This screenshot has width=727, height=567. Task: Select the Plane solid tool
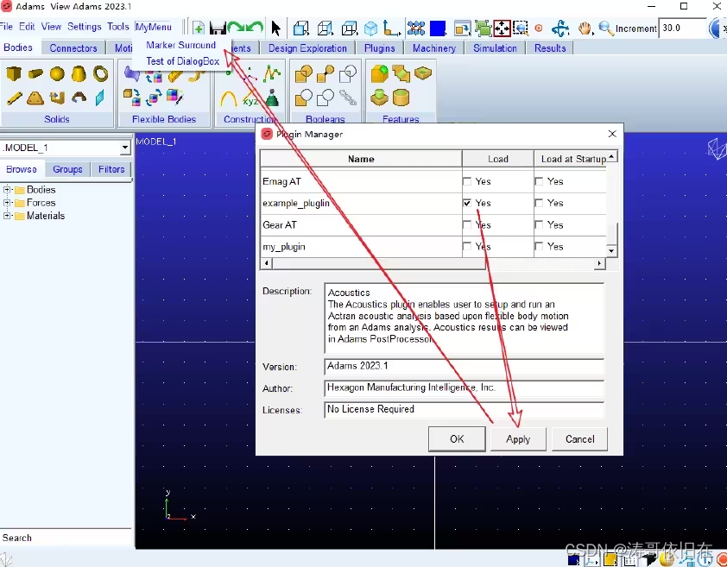pyautogui.click(x=99, y=98)
